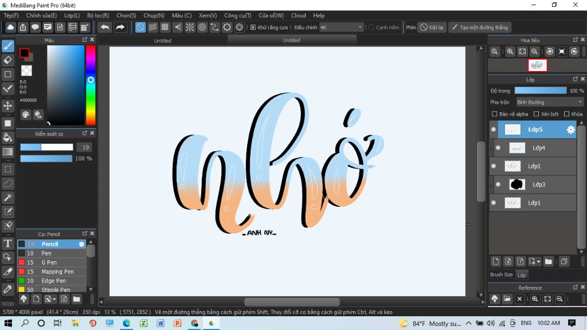Screen dimensions: 587x330
Task: Select the Bucket fill tool
Action: pyautogui.click(x=8, y=137)
